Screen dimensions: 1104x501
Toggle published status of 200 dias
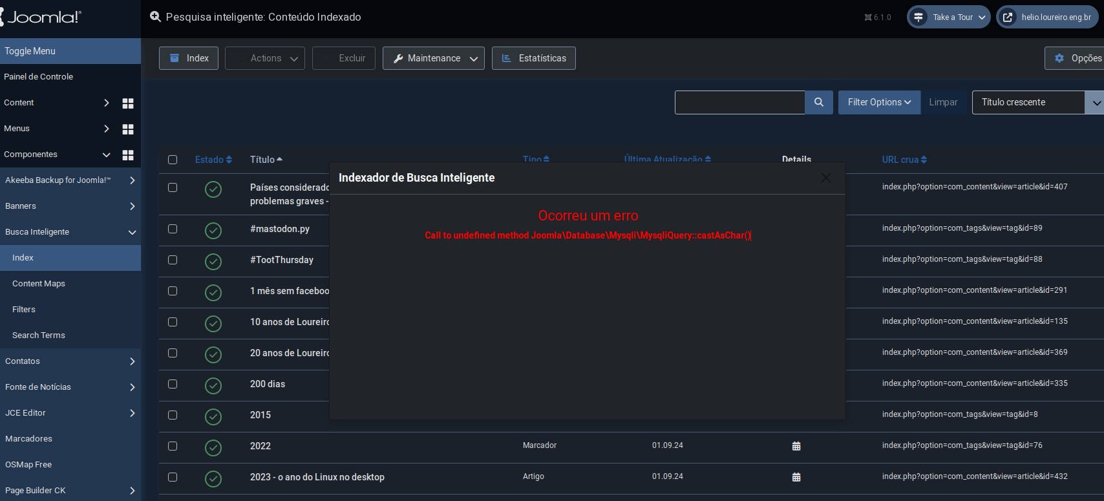[213, 385]
